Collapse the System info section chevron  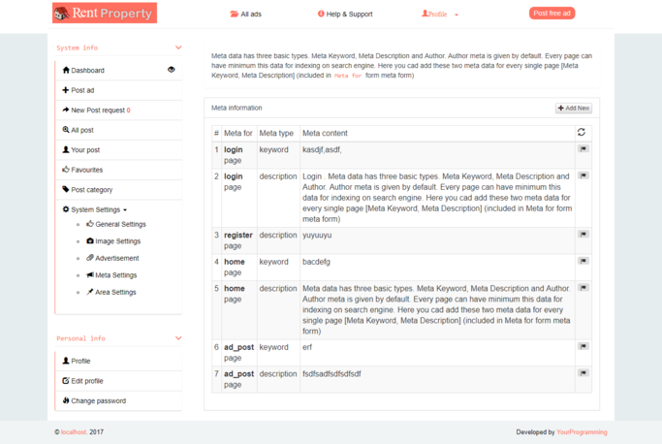[x=178, y=48]
